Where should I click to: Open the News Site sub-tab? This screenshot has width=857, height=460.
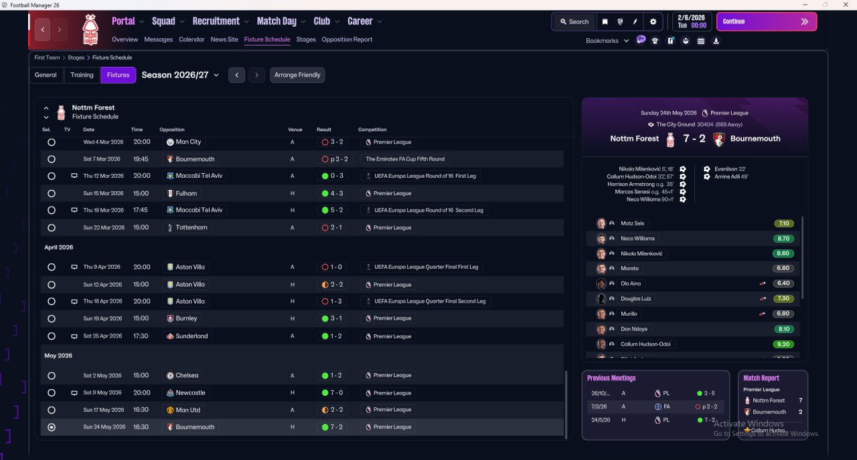(224, 39)
